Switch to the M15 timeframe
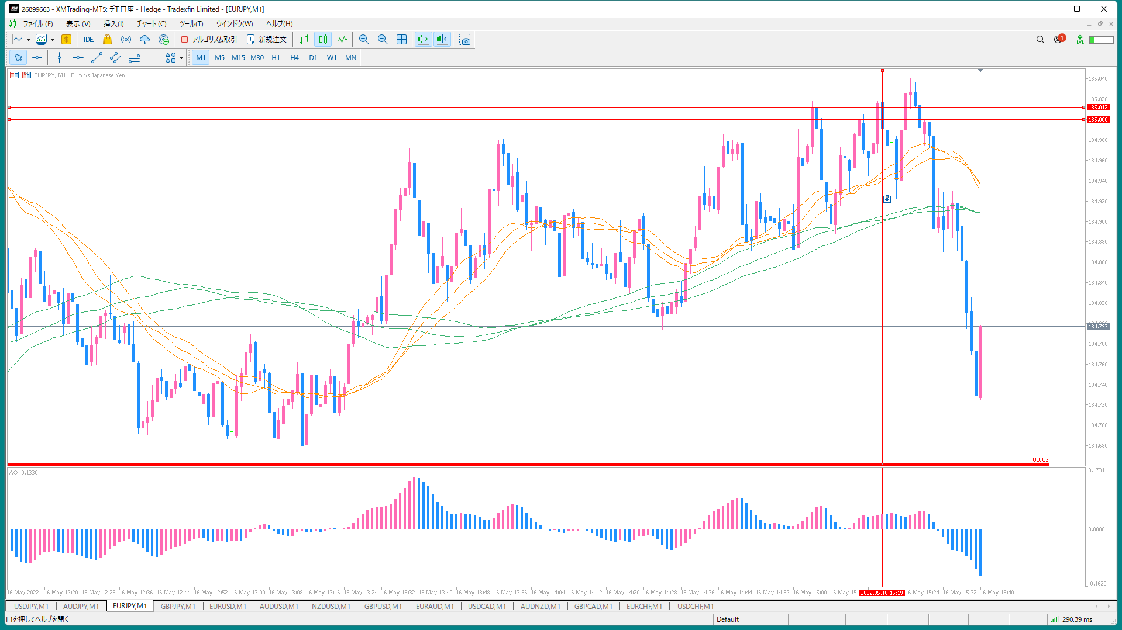Screen dimensions: 1122x630 [238, 57]
